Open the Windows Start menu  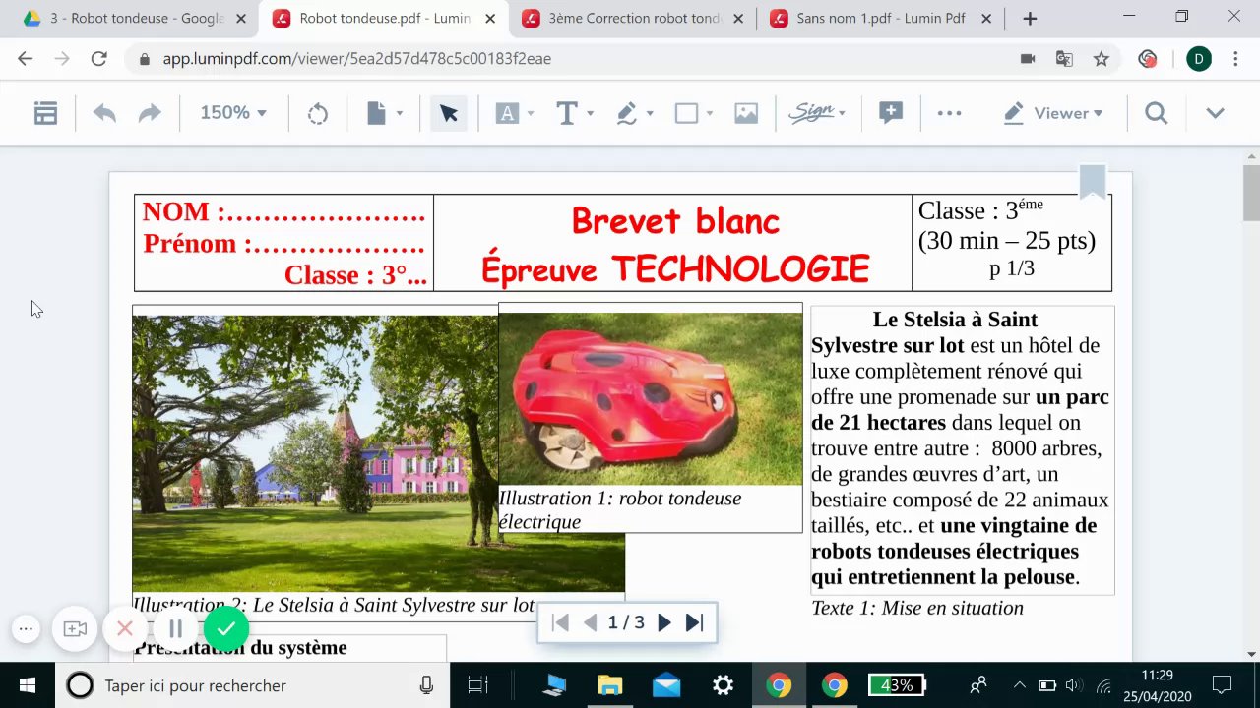pyautogui.click(x=28, y=685)
